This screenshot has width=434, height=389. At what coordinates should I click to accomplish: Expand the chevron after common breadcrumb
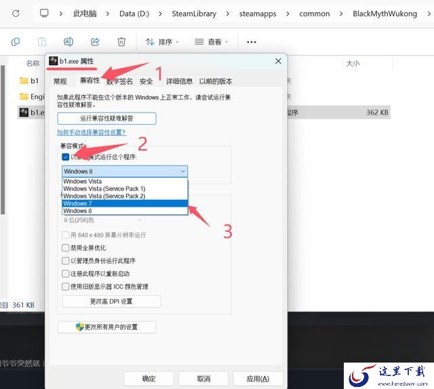[341, 14]
